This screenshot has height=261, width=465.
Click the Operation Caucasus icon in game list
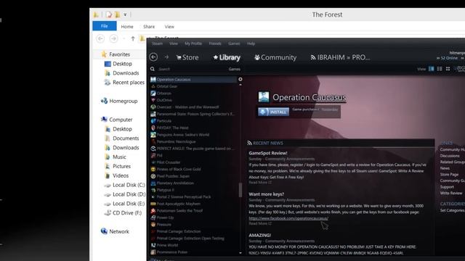[153, 79]
